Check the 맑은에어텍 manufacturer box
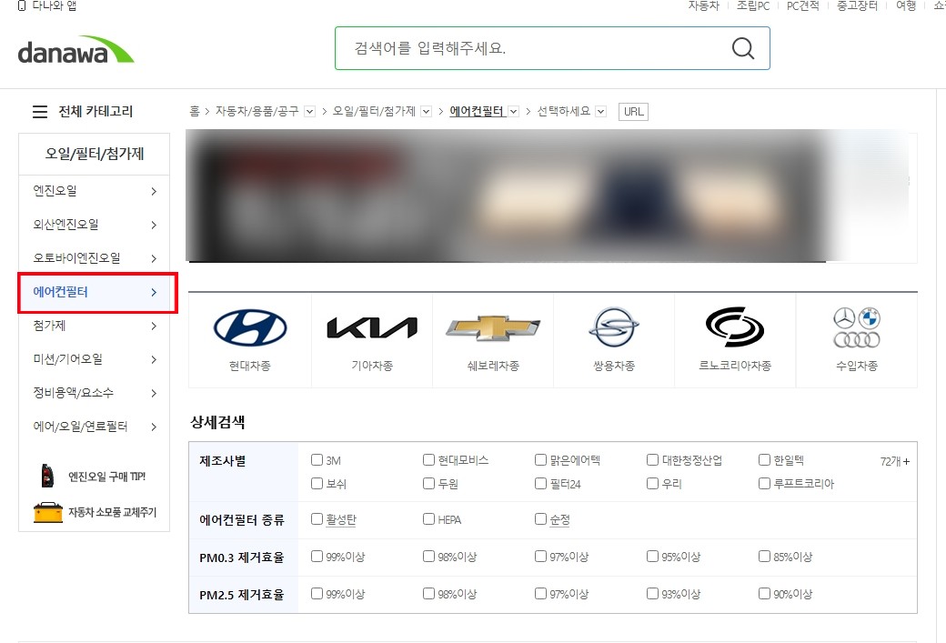Screen dimensions: 946x643 [x=540, y=459]
